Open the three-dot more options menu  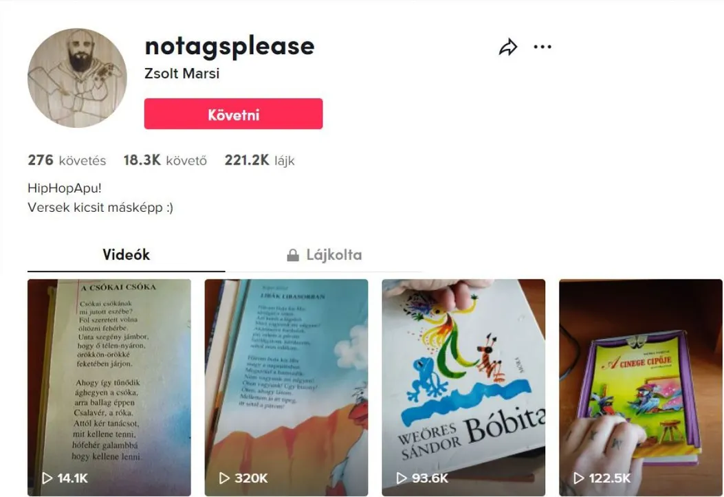(542, 47)
